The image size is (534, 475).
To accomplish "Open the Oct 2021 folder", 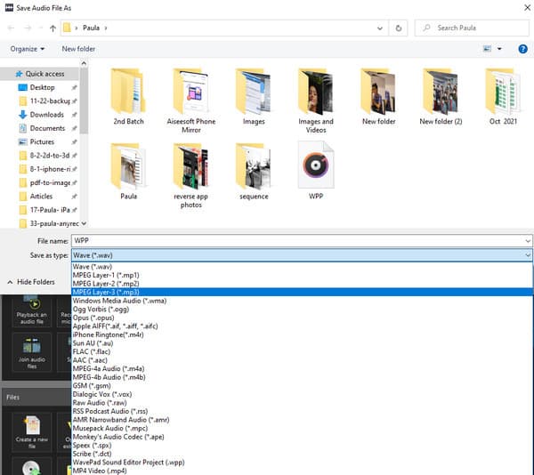I will pos(503,97).
